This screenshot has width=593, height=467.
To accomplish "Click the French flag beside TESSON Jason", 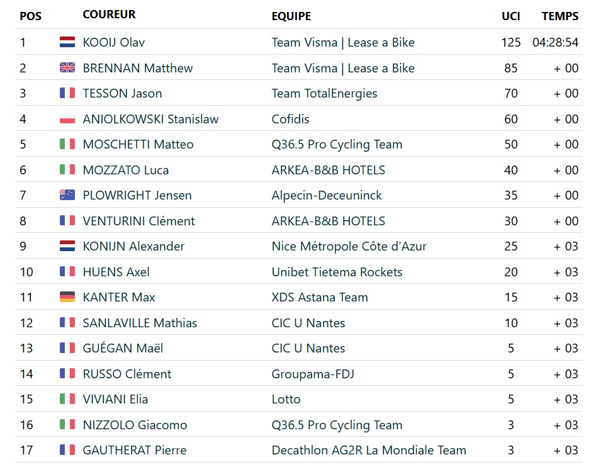I will pyautogui.click(x=67, y=93).
